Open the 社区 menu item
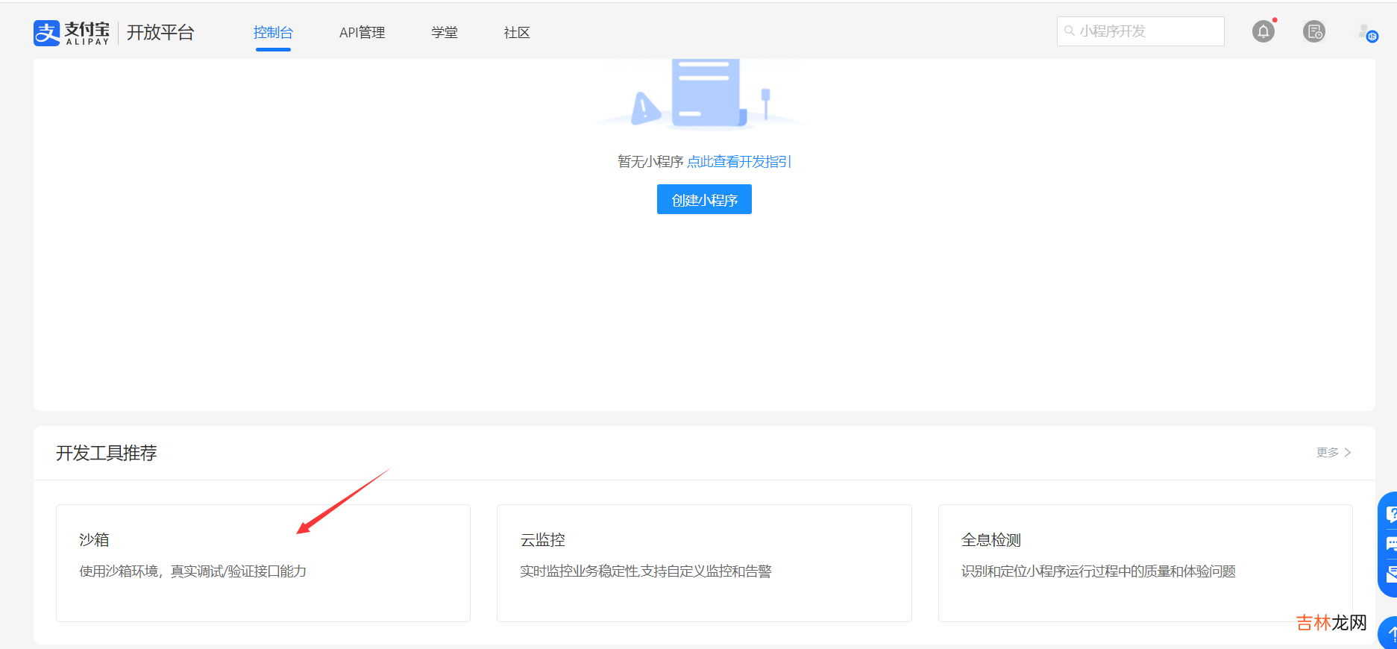The height and width of the screenshot is (649, 1397). 516,33
